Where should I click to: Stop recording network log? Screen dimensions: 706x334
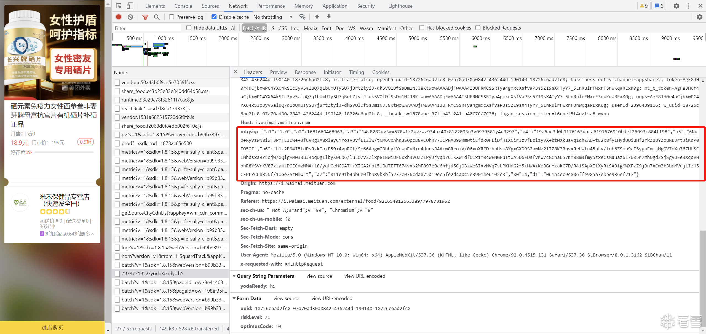119,17
